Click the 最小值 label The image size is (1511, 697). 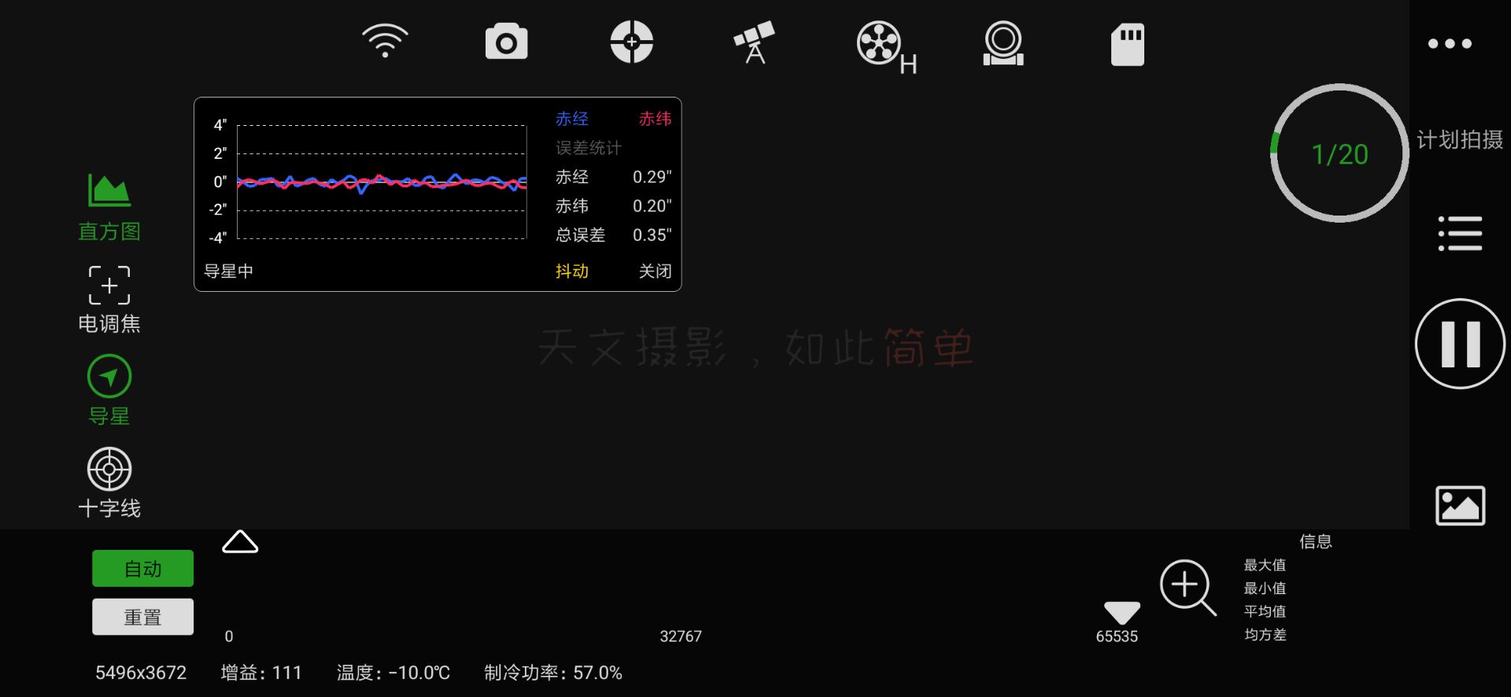coord(1265,588)
